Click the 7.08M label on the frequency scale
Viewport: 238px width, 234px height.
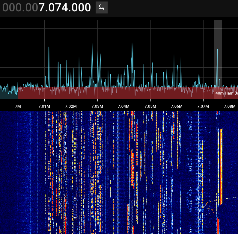(x=230, y=106)
